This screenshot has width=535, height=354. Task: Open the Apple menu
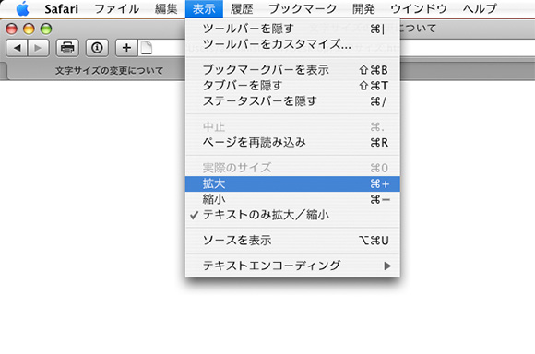(22, 8)
